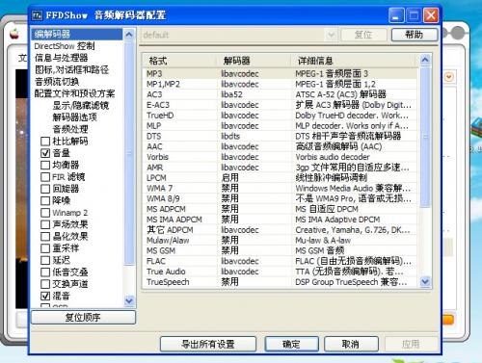Click the codec table vertical scrollbar thumb
482x363 pixels.
(425, 137)
